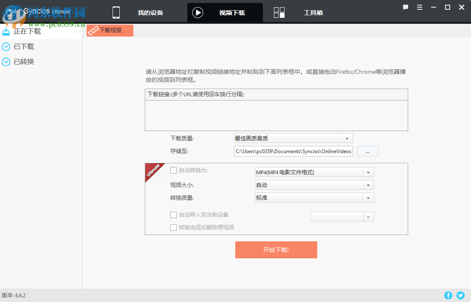Check 自动导入到当前设备 option
Screen dimensions: 471x302
coord(173,215)
